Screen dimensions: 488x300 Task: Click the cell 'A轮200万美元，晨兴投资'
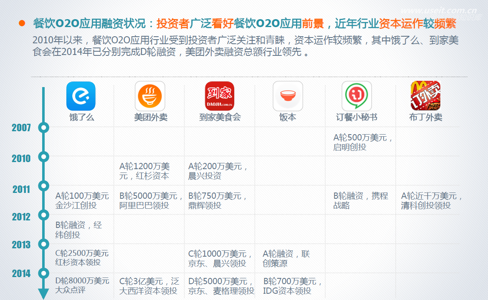coord(218,171)
